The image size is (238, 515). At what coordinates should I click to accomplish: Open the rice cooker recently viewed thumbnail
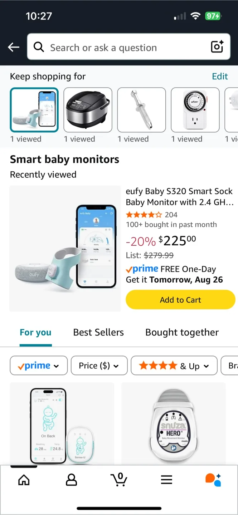(88, 110)
